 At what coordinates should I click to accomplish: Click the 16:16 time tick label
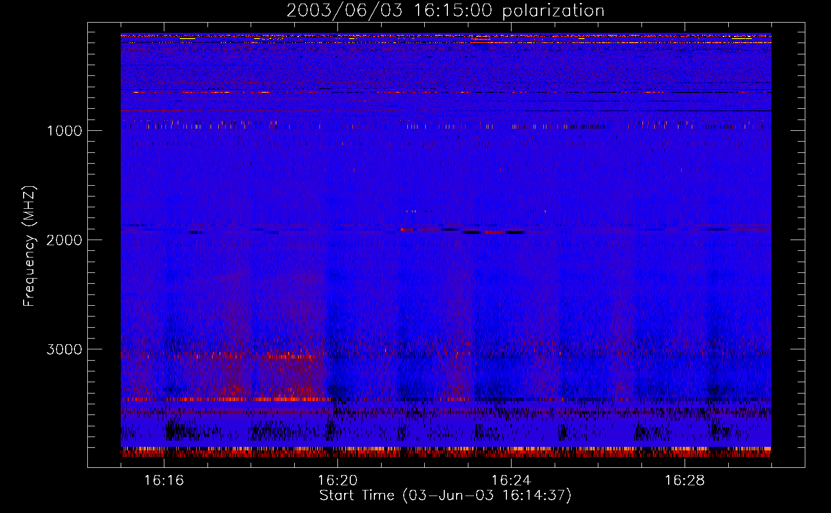click(164, 481)
